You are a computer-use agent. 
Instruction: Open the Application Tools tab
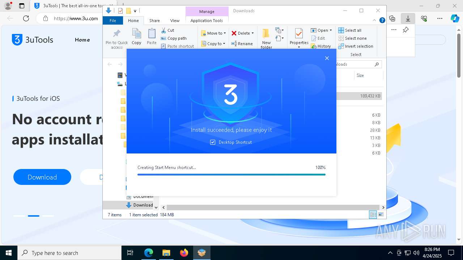pos(207,21)
